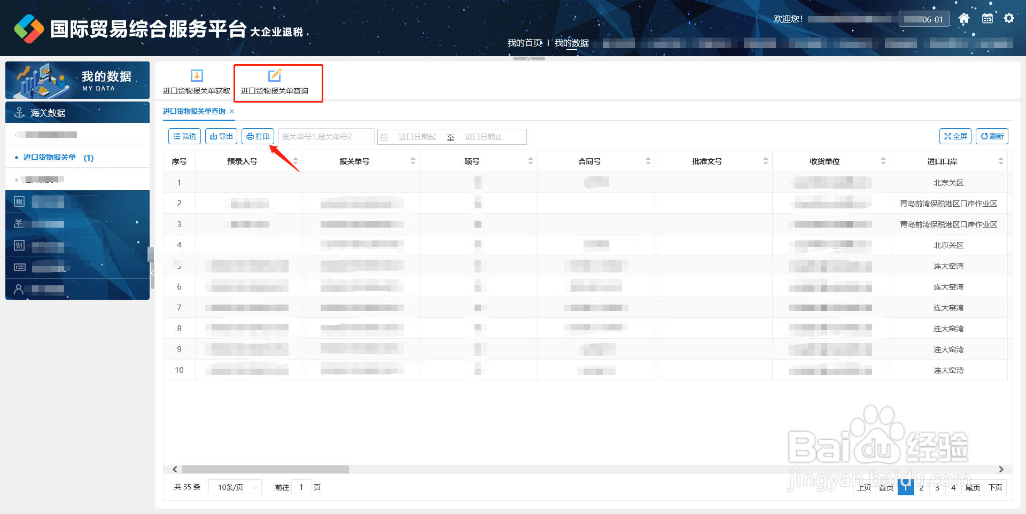Open 我的首页 in the top navigation
The height and width of the screenshot is (514, 1026).
[x=525, y=43]
